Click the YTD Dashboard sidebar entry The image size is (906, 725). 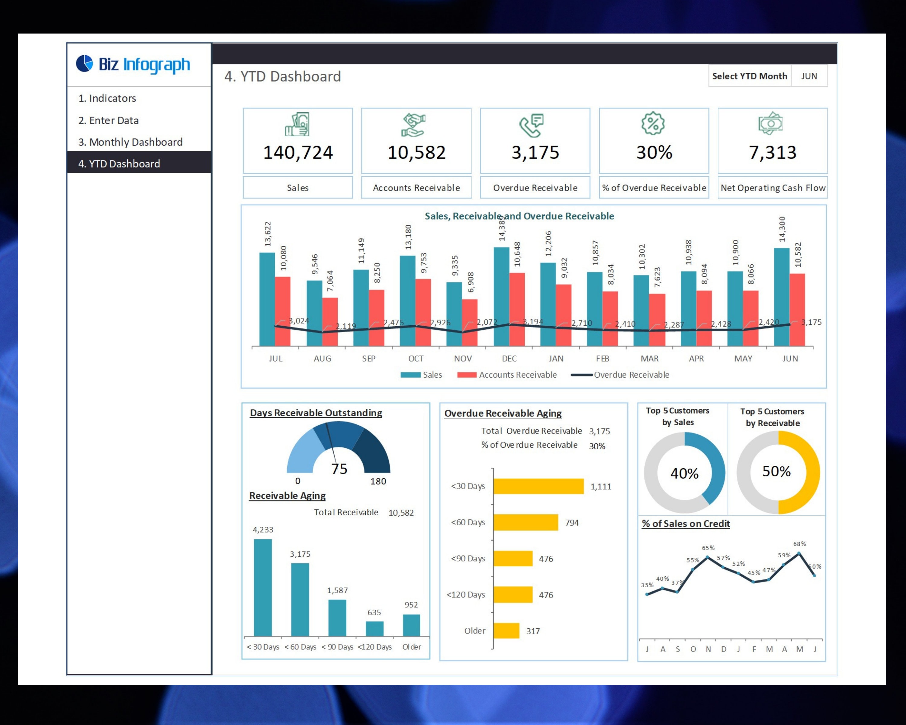pos(119,163)
